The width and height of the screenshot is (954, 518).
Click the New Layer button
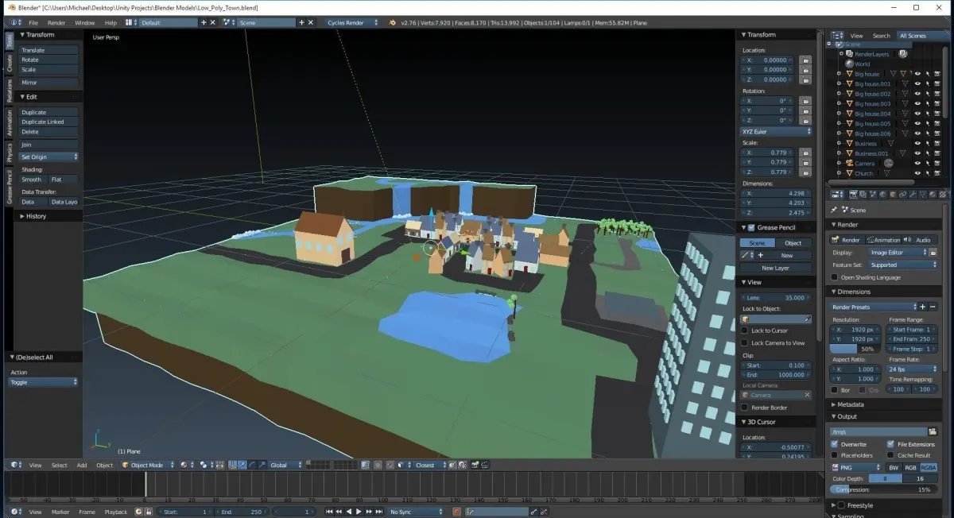775,268
